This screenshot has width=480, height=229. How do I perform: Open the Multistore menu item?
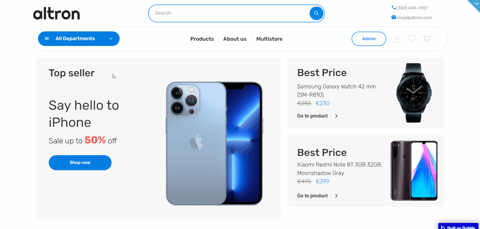(x=269, y=39)
